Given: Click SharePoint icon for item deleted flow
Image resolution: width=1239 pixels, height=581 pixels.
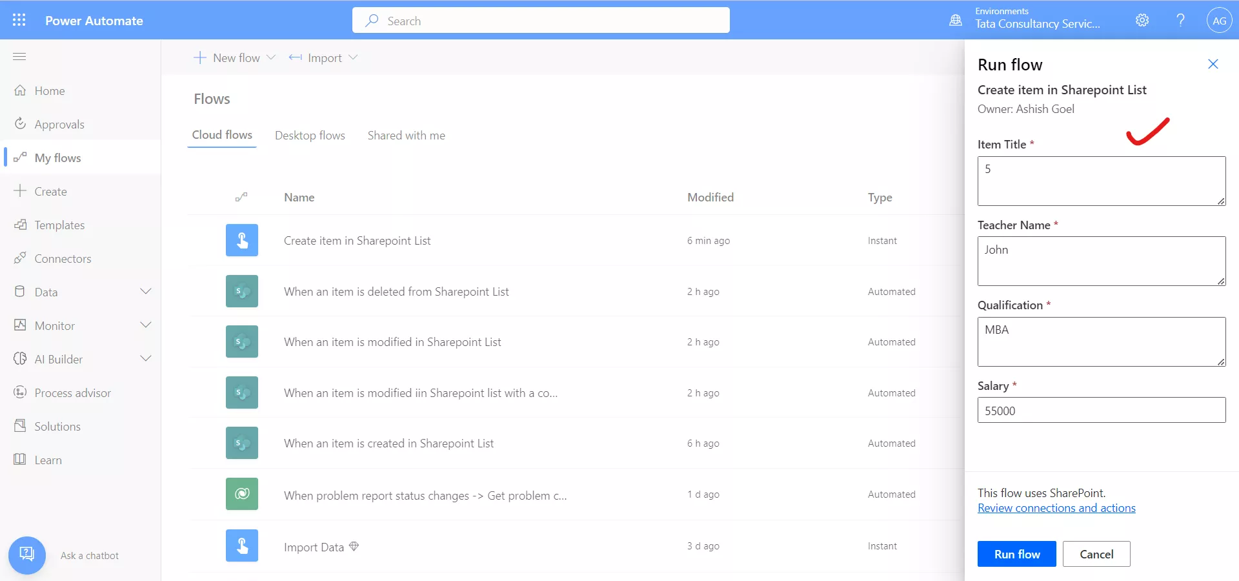Looking at the screenshot, I should (242, 291).
